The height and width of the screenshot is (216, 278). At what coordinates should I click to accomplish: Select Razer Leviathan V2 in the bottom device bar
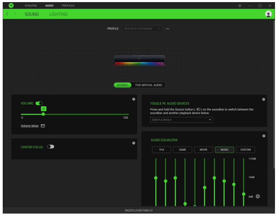tap(139, 210)
